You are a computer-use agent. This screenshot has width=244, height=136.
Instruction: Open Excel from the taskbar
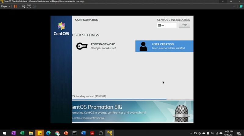(22, 133)
